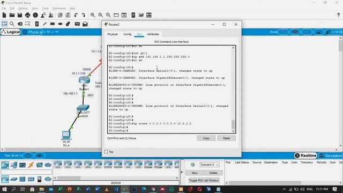Choose the Select tool in secondary toolbar

pos(4,24)
